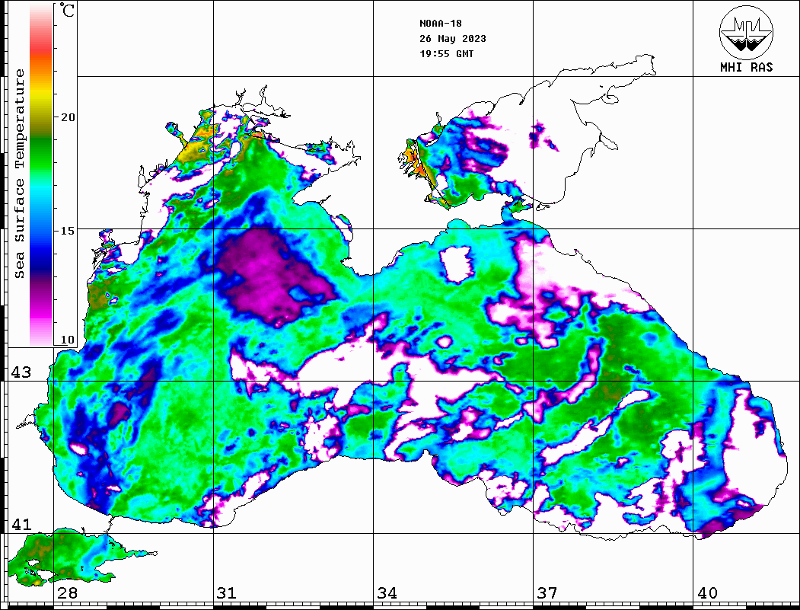Click longitude label 37

pyautogui.click(x=547, y=592)
